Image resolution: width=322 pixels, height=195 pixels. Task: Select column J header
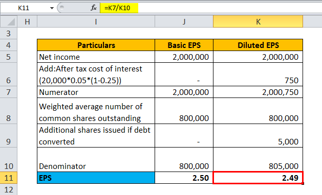pyautogui.click(x=184, y=21)
